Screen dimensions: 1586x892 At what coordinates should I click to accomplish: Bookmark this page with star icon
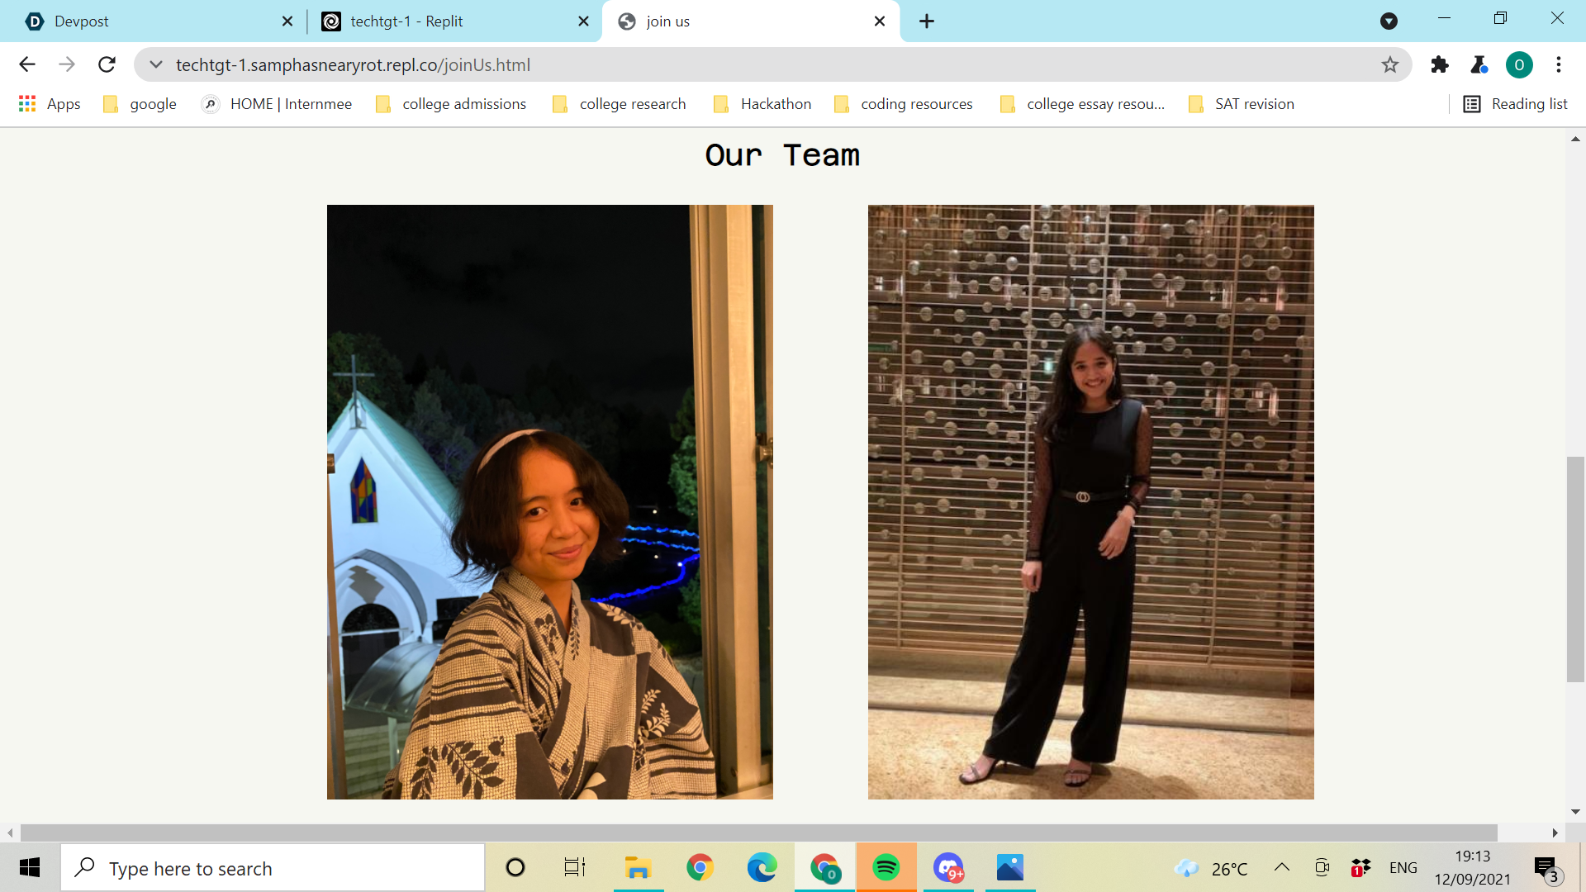pos(1390,64)
